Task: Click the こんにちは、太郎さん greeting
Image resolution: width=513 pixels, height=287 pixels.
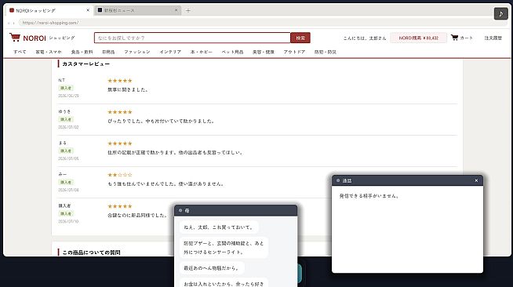Action: coord(365,38)
